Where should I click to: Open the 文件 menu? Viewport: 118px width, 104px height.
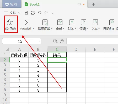coord(13,13)
